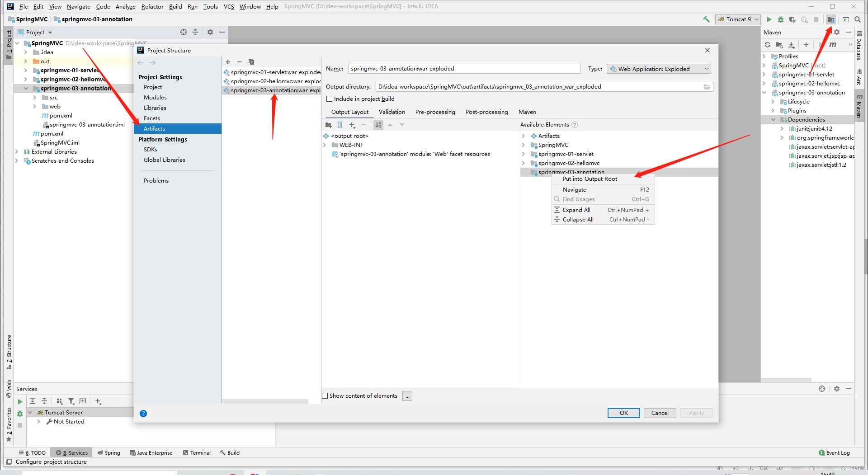Open Search Everywhere magnifier icon
This screenshot has height=475, width=868.
(x=858, y=19)
